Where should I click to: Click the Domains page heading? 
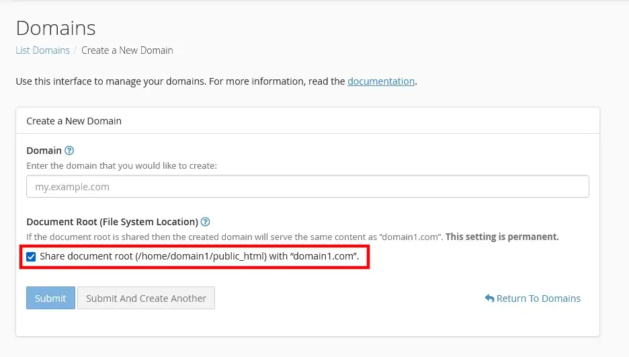(56, 28)
